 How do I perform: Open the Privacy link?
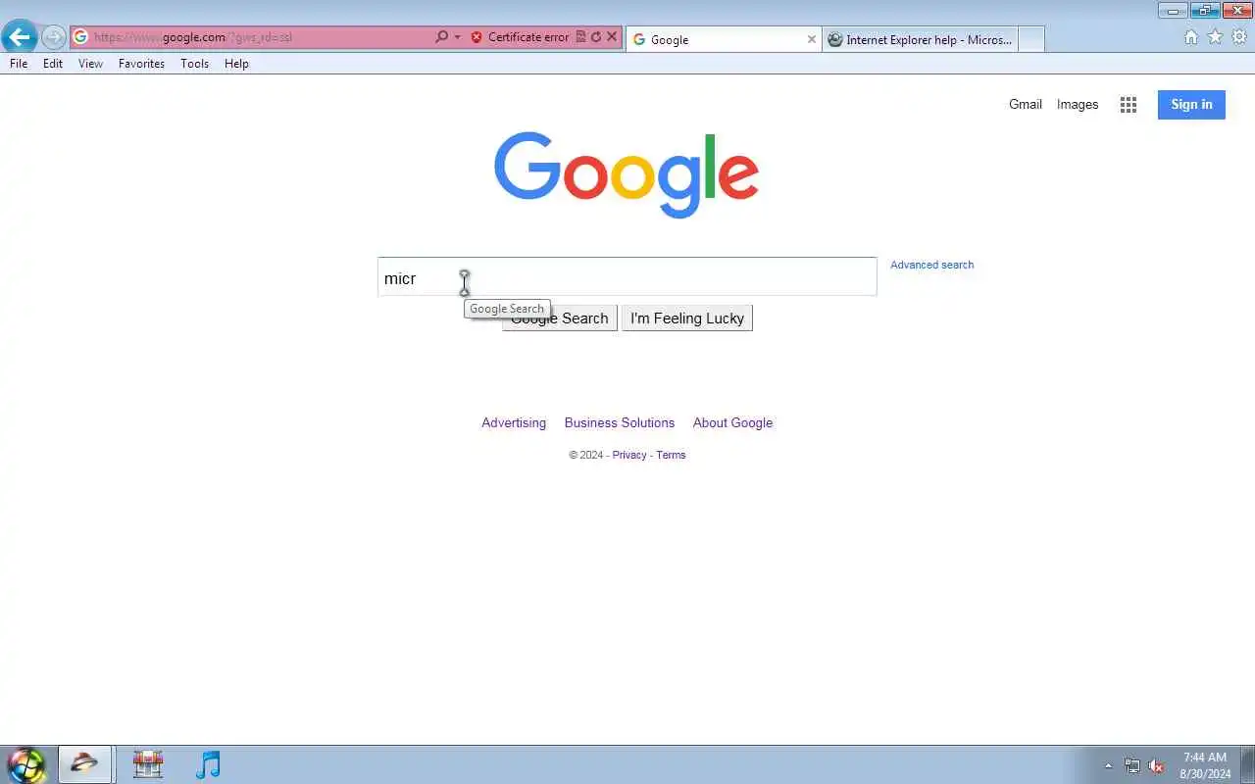[629, 455]
